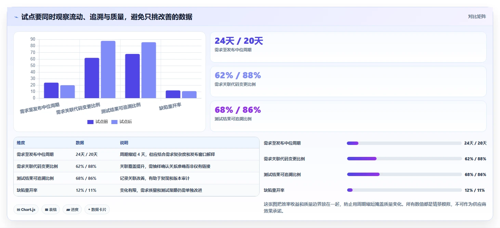
Task: Click table cell 测试结果可追溯比例
Action: [x=35, y=178]
